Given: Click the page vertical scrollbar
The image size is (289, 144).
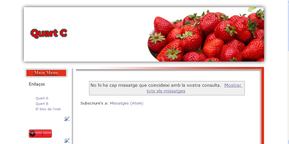Looking at the screenshot, I should pos(288,72).
